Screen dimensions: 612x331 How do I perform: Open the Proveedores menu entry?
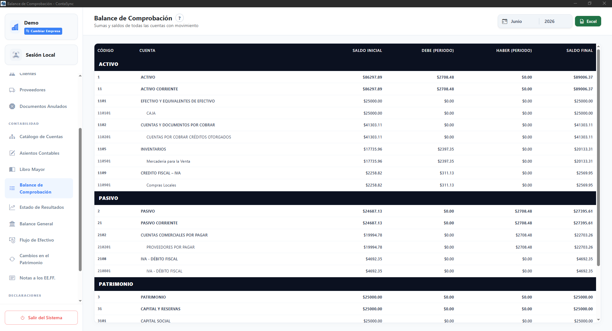pyautogui.click(x=39, y=90)
